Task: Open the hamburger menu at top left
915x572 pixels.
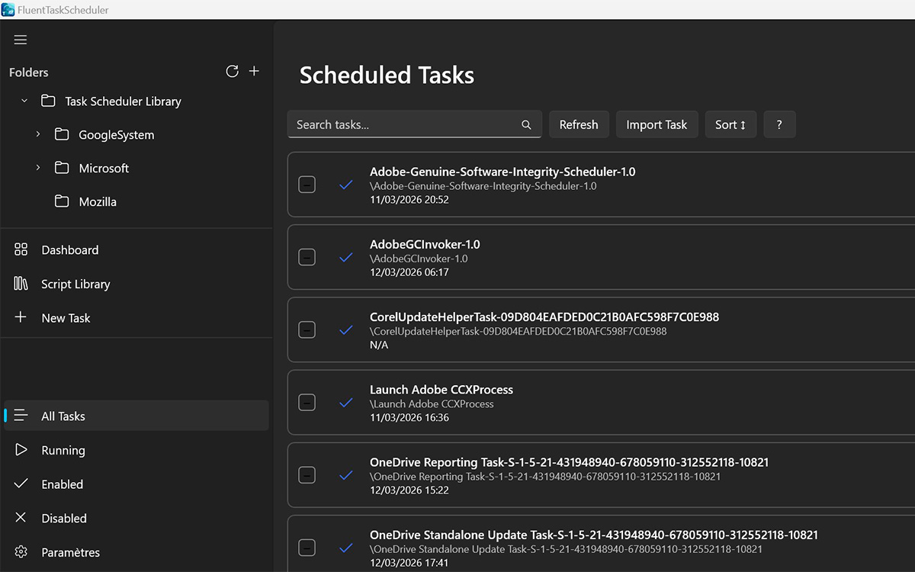Action: coord(20,40)
